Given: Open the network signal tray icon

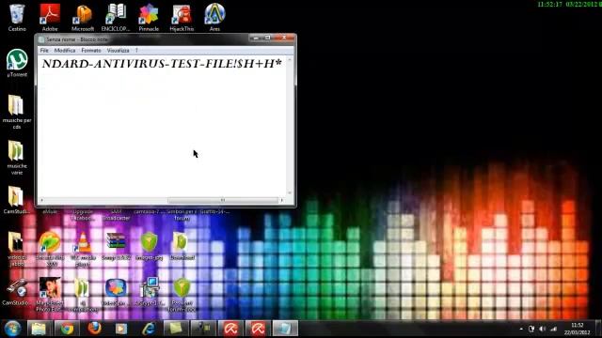Looking at the screenshot, I should coord(553,329).
